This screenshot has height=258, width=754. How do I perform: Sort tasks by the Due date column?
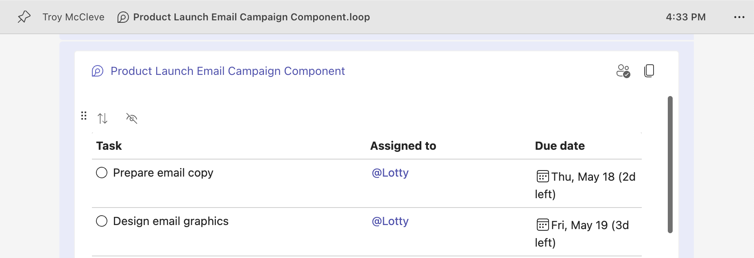point(560,145)
